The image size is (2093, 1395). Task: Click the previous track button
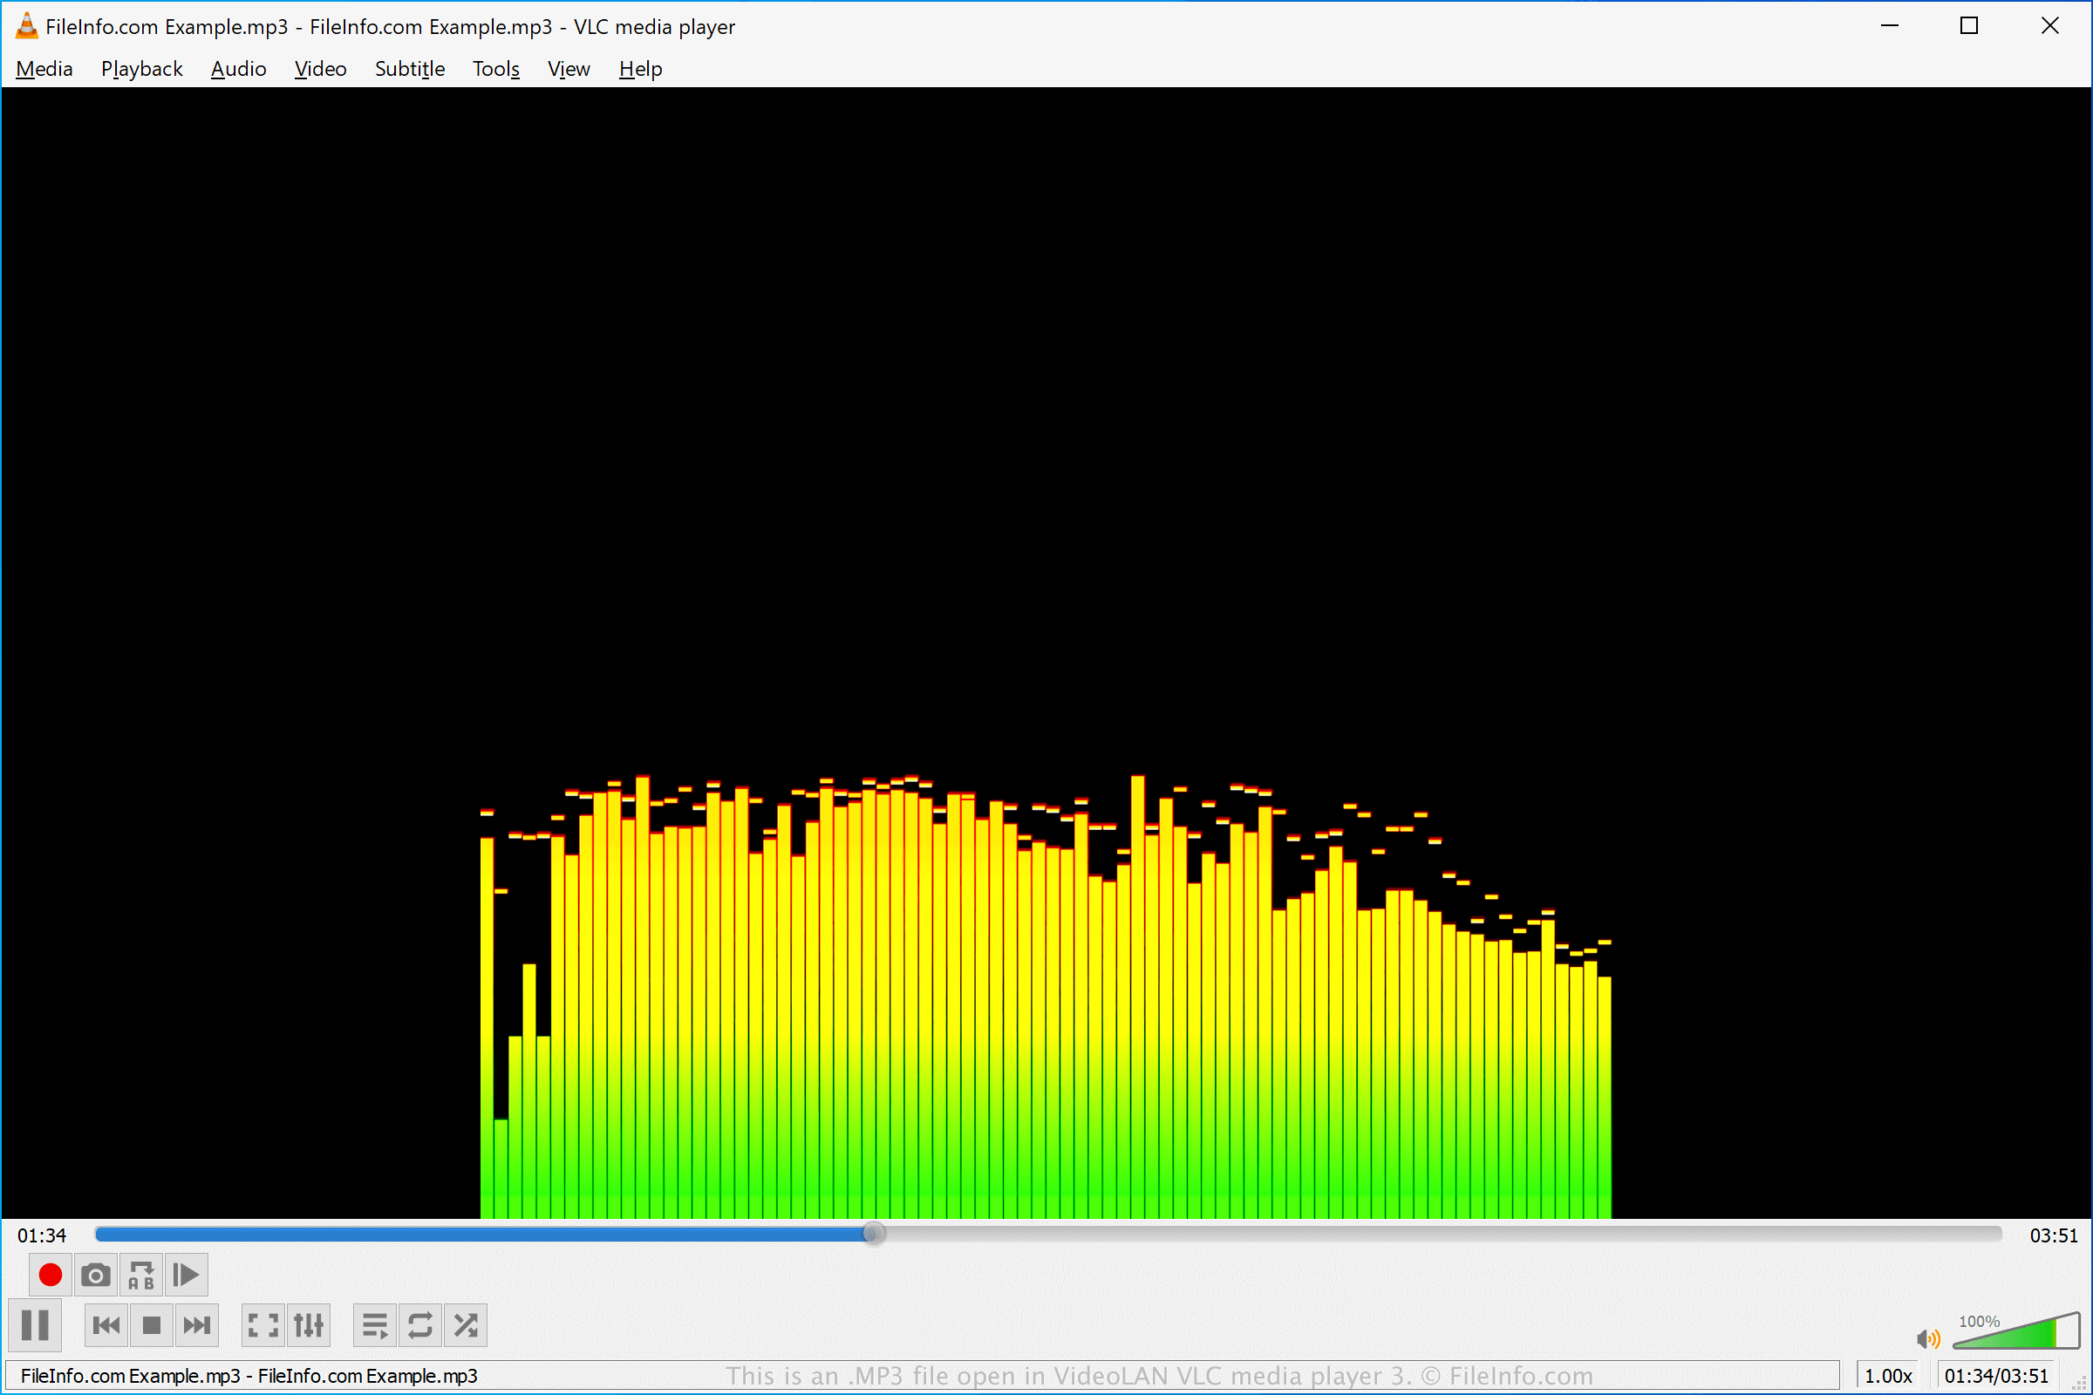tap(106, 1325)
